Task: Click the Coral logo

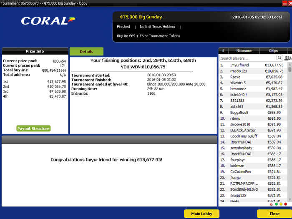Action: (x=48, y=20)
